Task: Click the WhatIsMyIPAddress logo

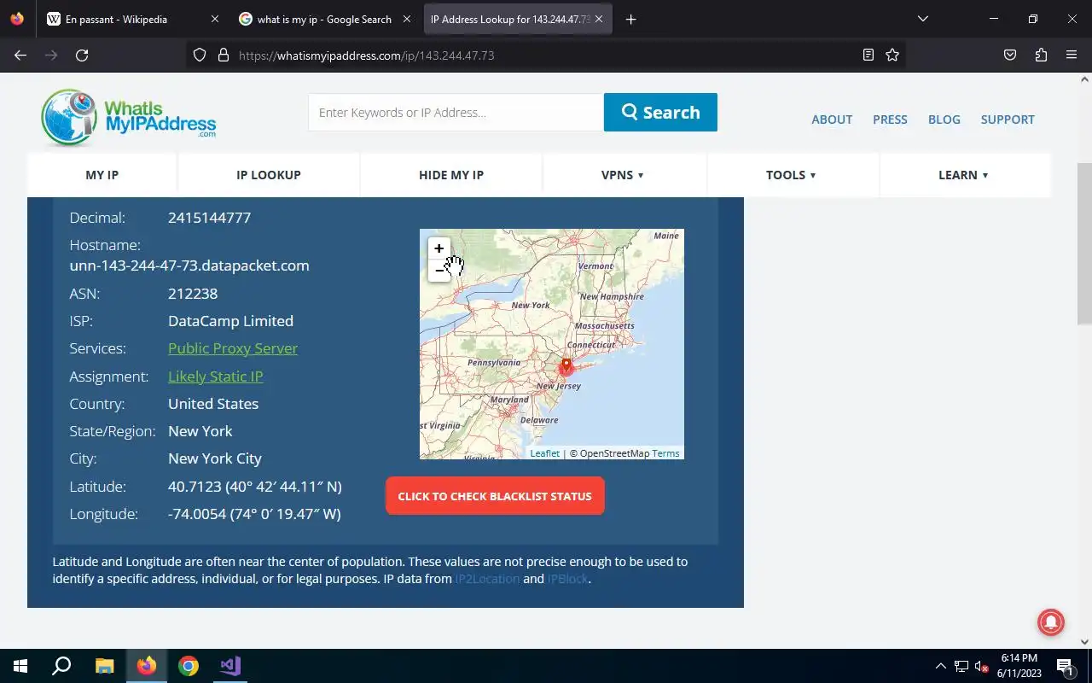Action: coord(129,117)
